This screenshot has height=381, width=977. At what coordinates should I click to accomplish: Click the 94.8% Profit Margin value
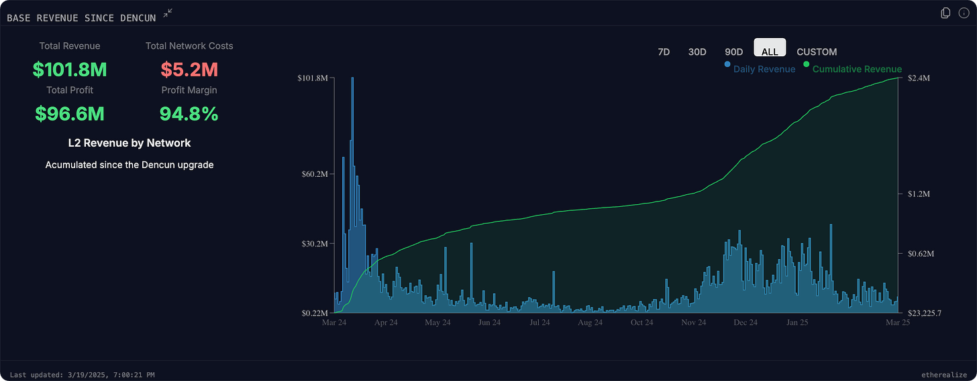(189, 113)
